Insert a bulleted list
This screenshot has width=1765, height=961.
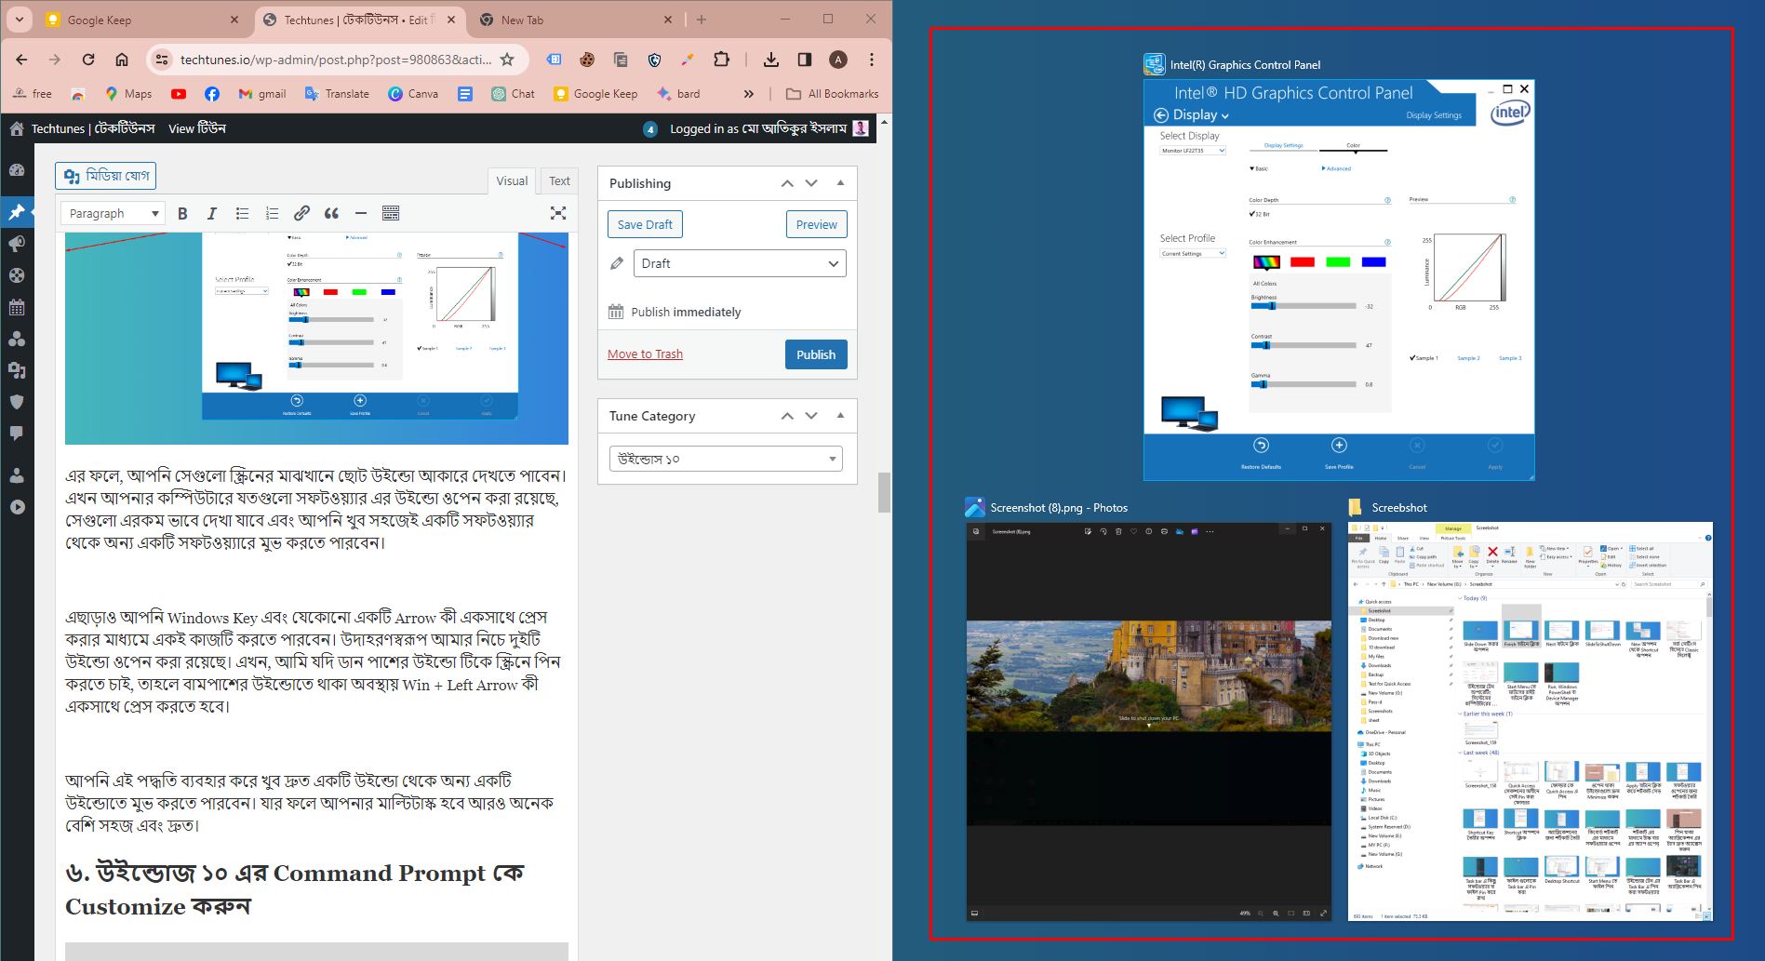[242, 213]
